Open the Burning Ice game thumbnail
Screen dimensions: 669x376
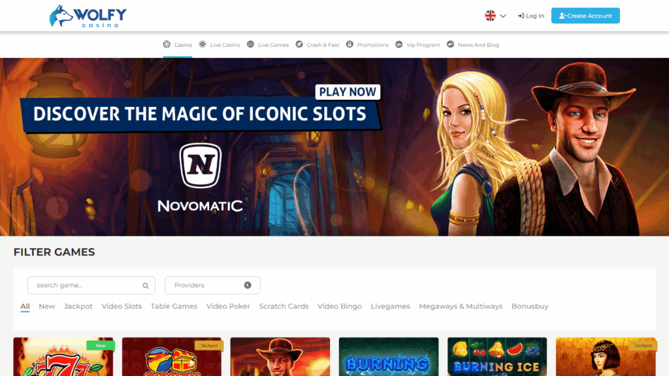coord(497,357)
